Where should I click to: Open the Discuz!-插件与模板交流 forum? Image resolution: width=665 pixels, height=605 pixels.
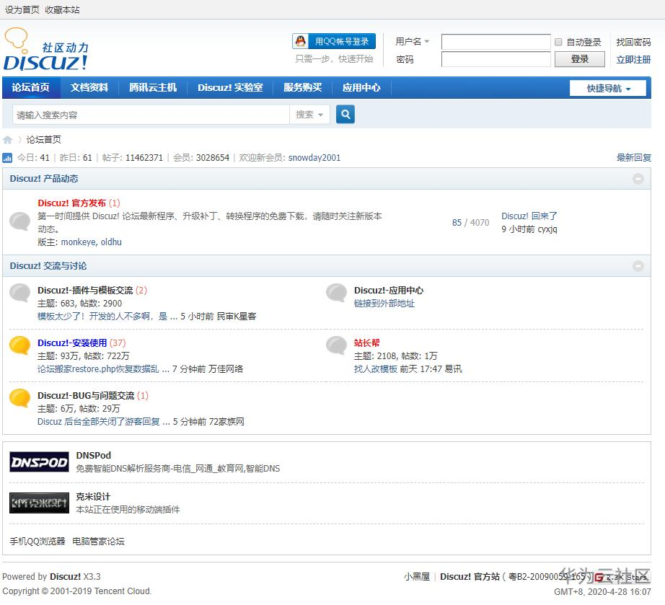(x=85, y=291)
